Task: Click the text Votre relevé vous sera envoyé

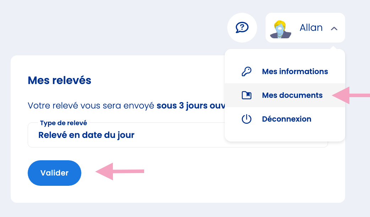Action: click(x=91, y=105)
